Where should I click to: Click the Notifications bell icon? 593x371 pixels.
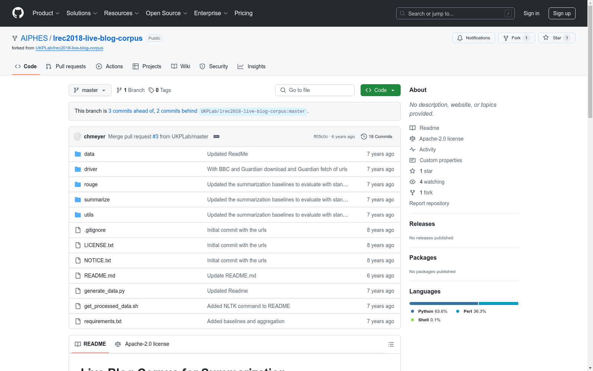[460, 38]
